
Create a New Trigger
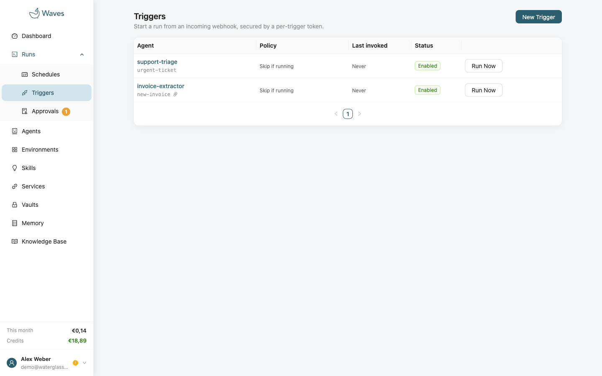point(538,17)
